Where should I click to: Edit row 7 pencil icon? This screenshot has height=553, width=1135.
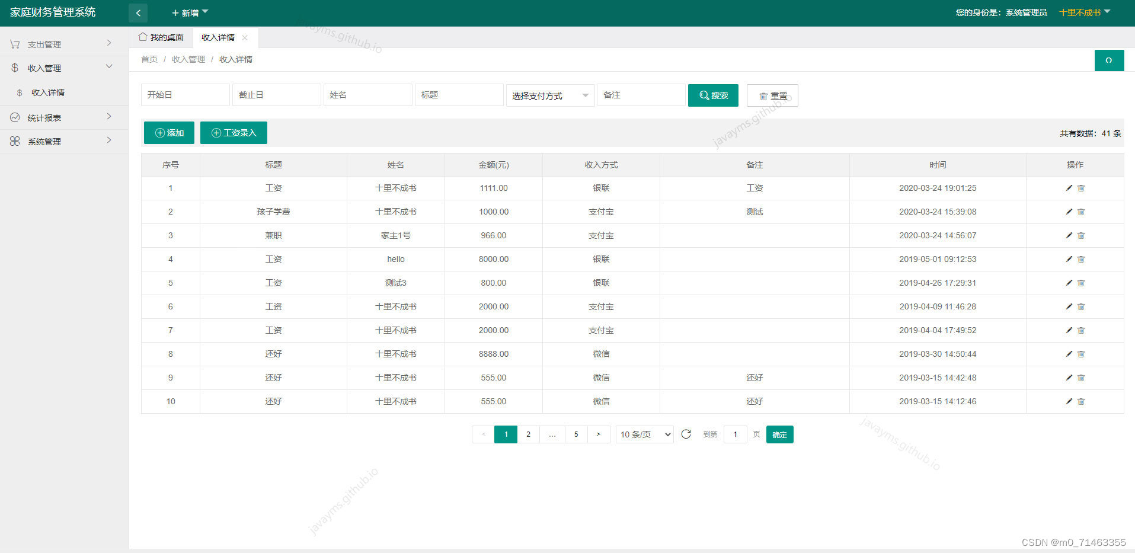click(1069, 330)
